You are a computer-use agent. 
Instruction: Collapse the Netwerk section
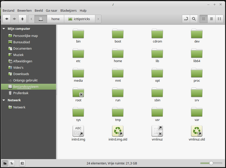point(4,100)
